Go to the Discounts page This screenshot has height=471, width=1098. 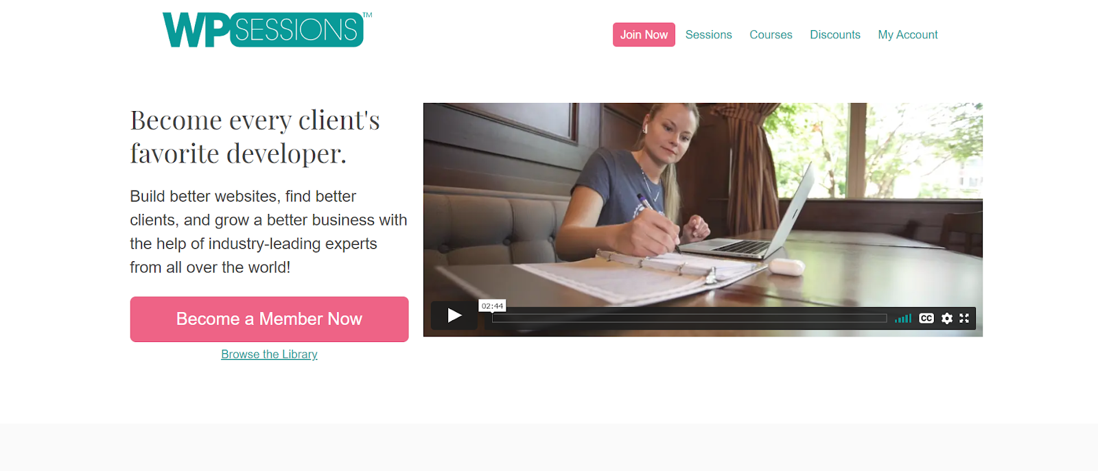tap(834, 34)
